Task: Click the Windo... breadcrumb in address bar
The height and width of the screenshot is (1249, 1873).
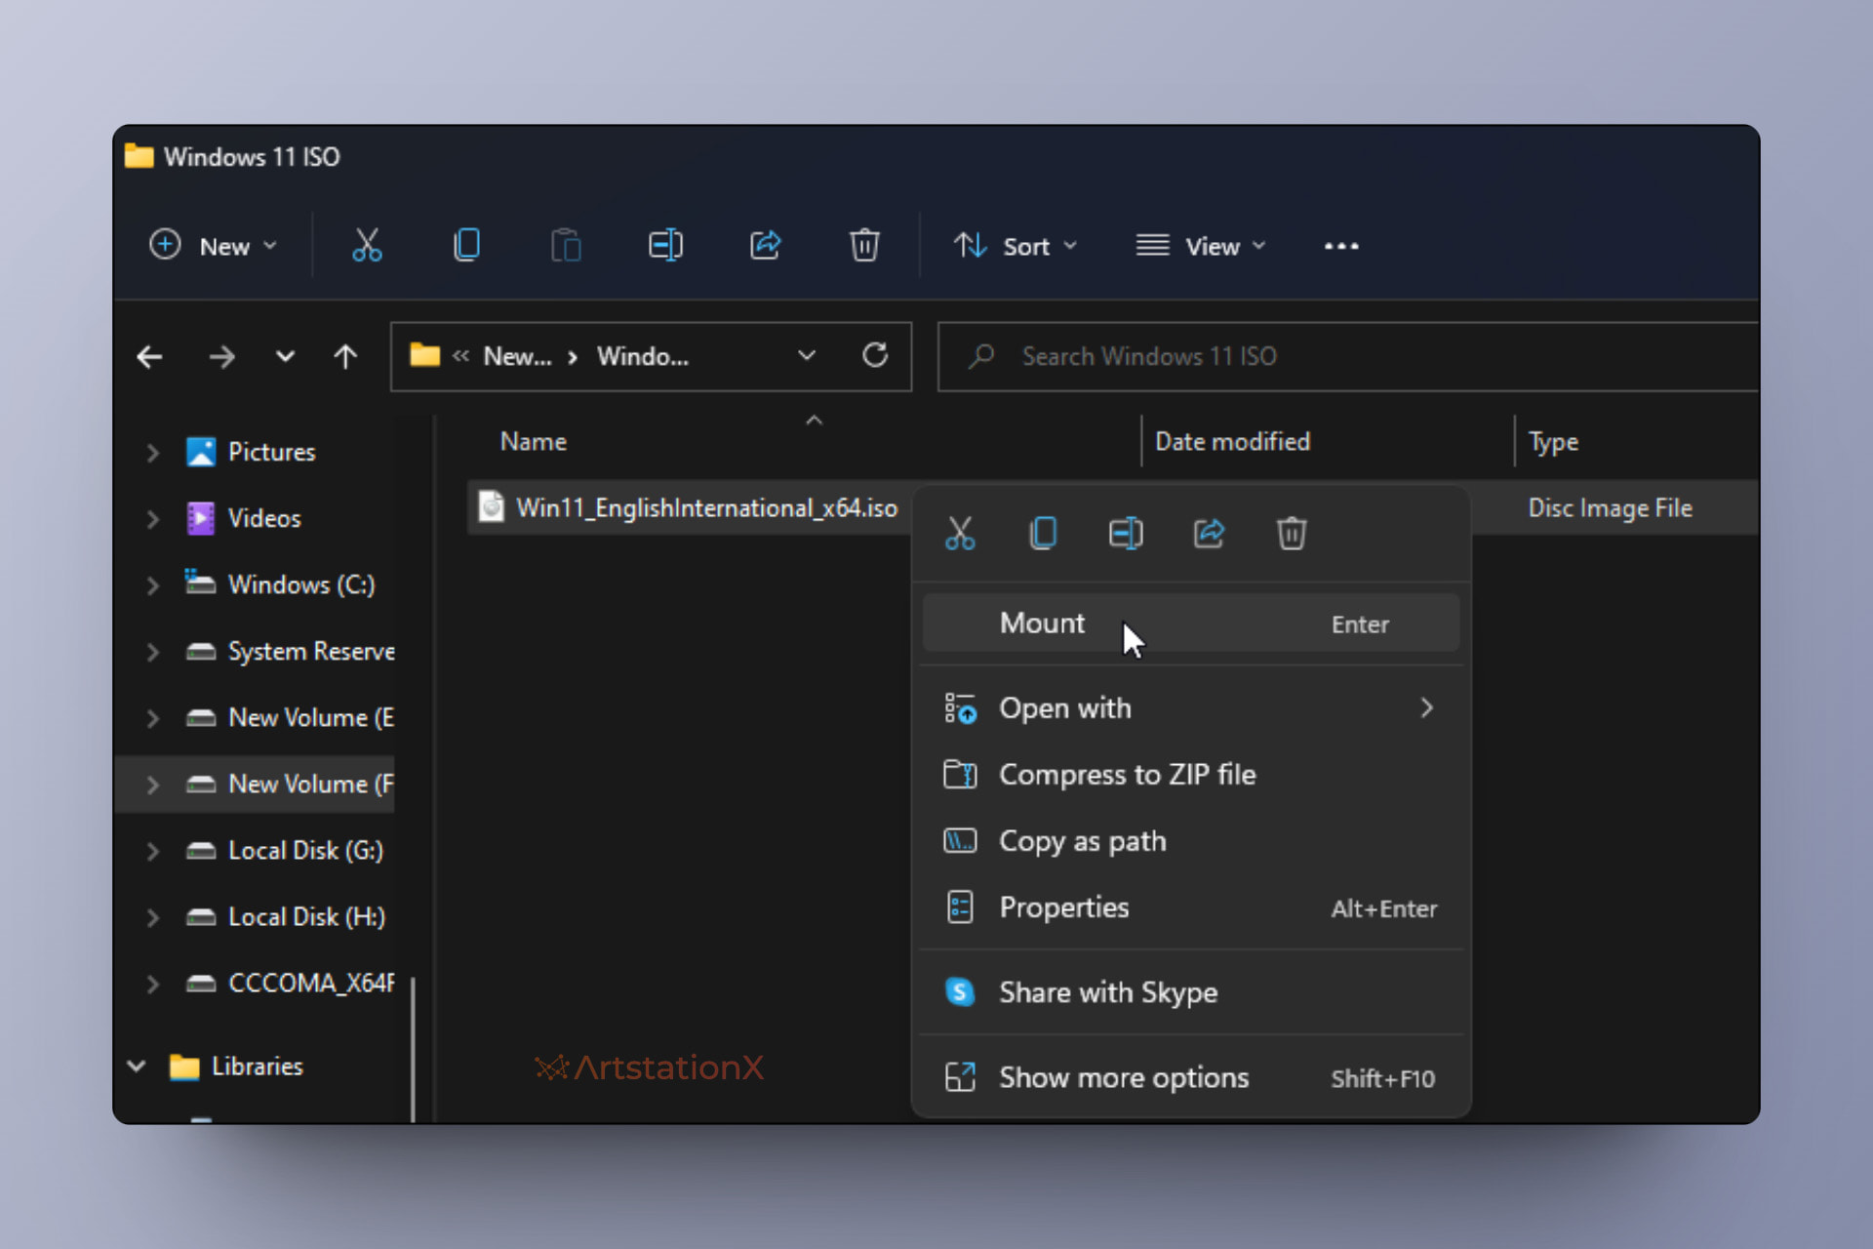Action: point(643,356)
